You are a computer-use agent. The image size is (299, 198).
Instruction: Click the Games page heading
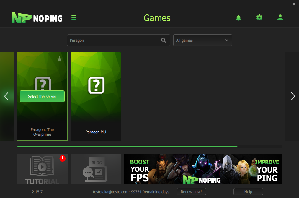tap(157, 18)
